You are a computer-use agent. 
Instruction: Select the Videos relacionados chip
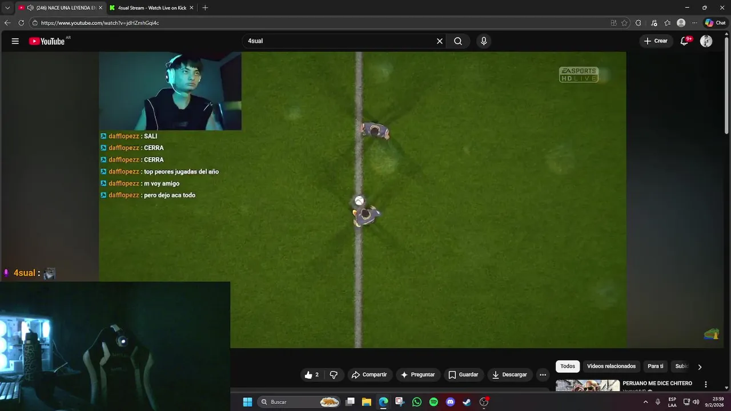click(611, 366)
